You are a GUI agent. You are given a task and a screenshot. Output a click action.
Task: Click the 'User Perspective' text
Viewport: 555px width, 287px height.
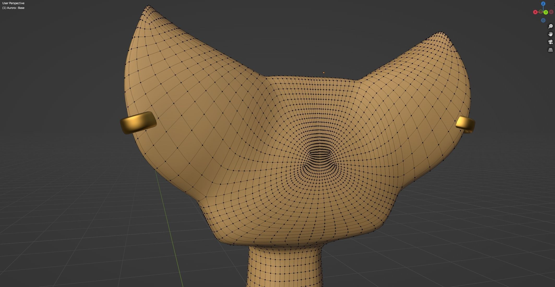tap(13, 3)
